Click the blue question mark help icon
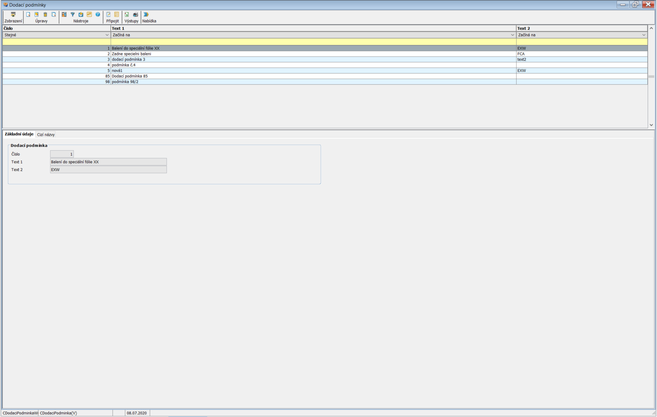This screenshot has width=657, height=417. pyautogui.click(x=98, y=15)
